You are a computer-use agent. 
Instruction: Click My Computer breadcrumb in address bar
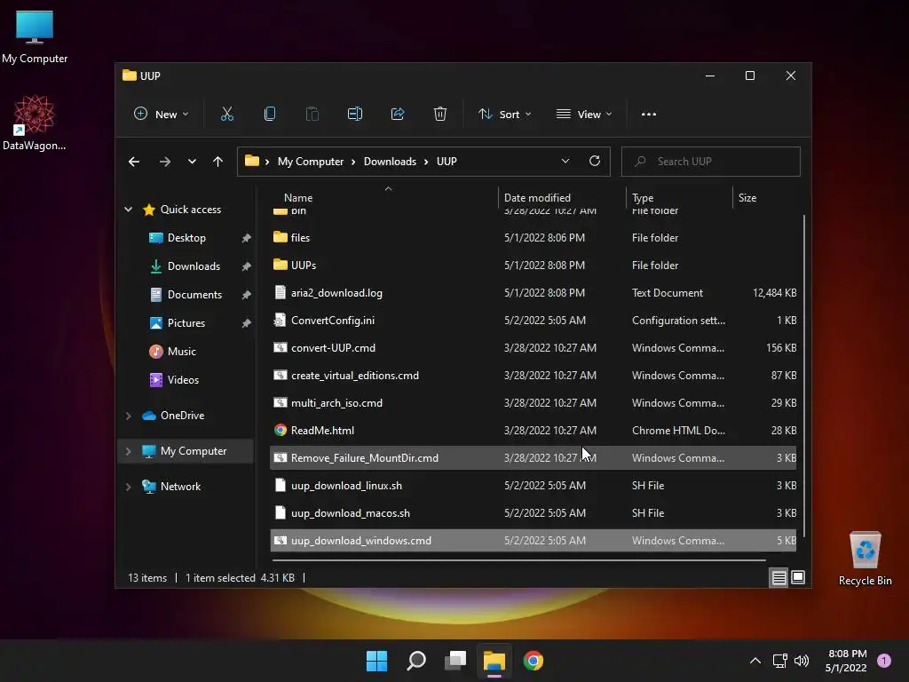pyautogui.click(x=311, y=162)
